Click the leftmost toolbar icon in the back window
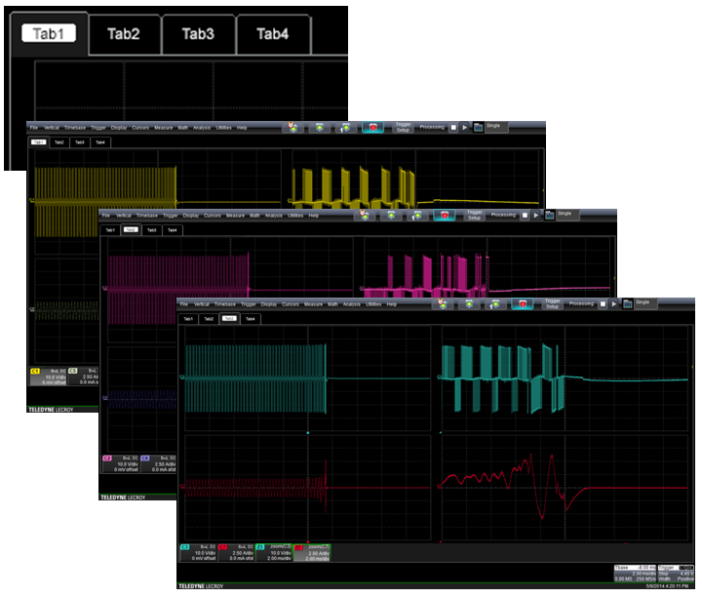Image resolution: width=702 pixels, height=598 pixels. [x=292, y=128]
